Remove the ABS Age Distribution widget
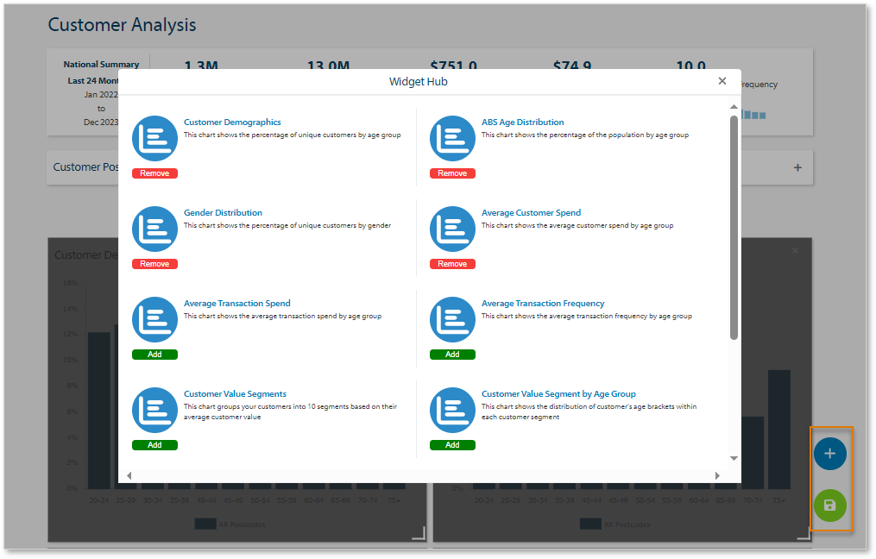The image size is (876, 559). tap(452, 173)
